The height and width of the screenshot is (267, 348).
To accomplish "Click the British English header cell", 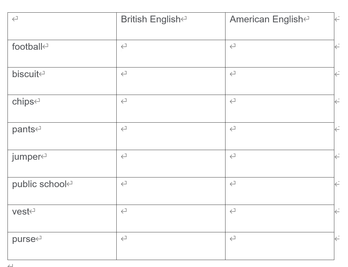I will (x=171, y=26).
